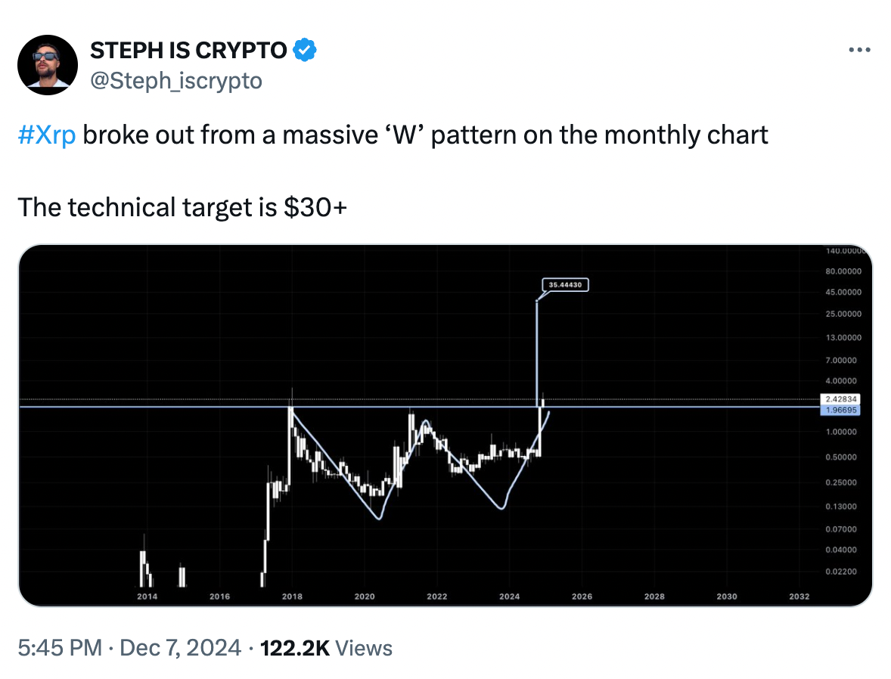The height and width of the screenshot is (679, 891).
Task: Select the 2018 year marker on the chart
Action: [x=292, y=596]
